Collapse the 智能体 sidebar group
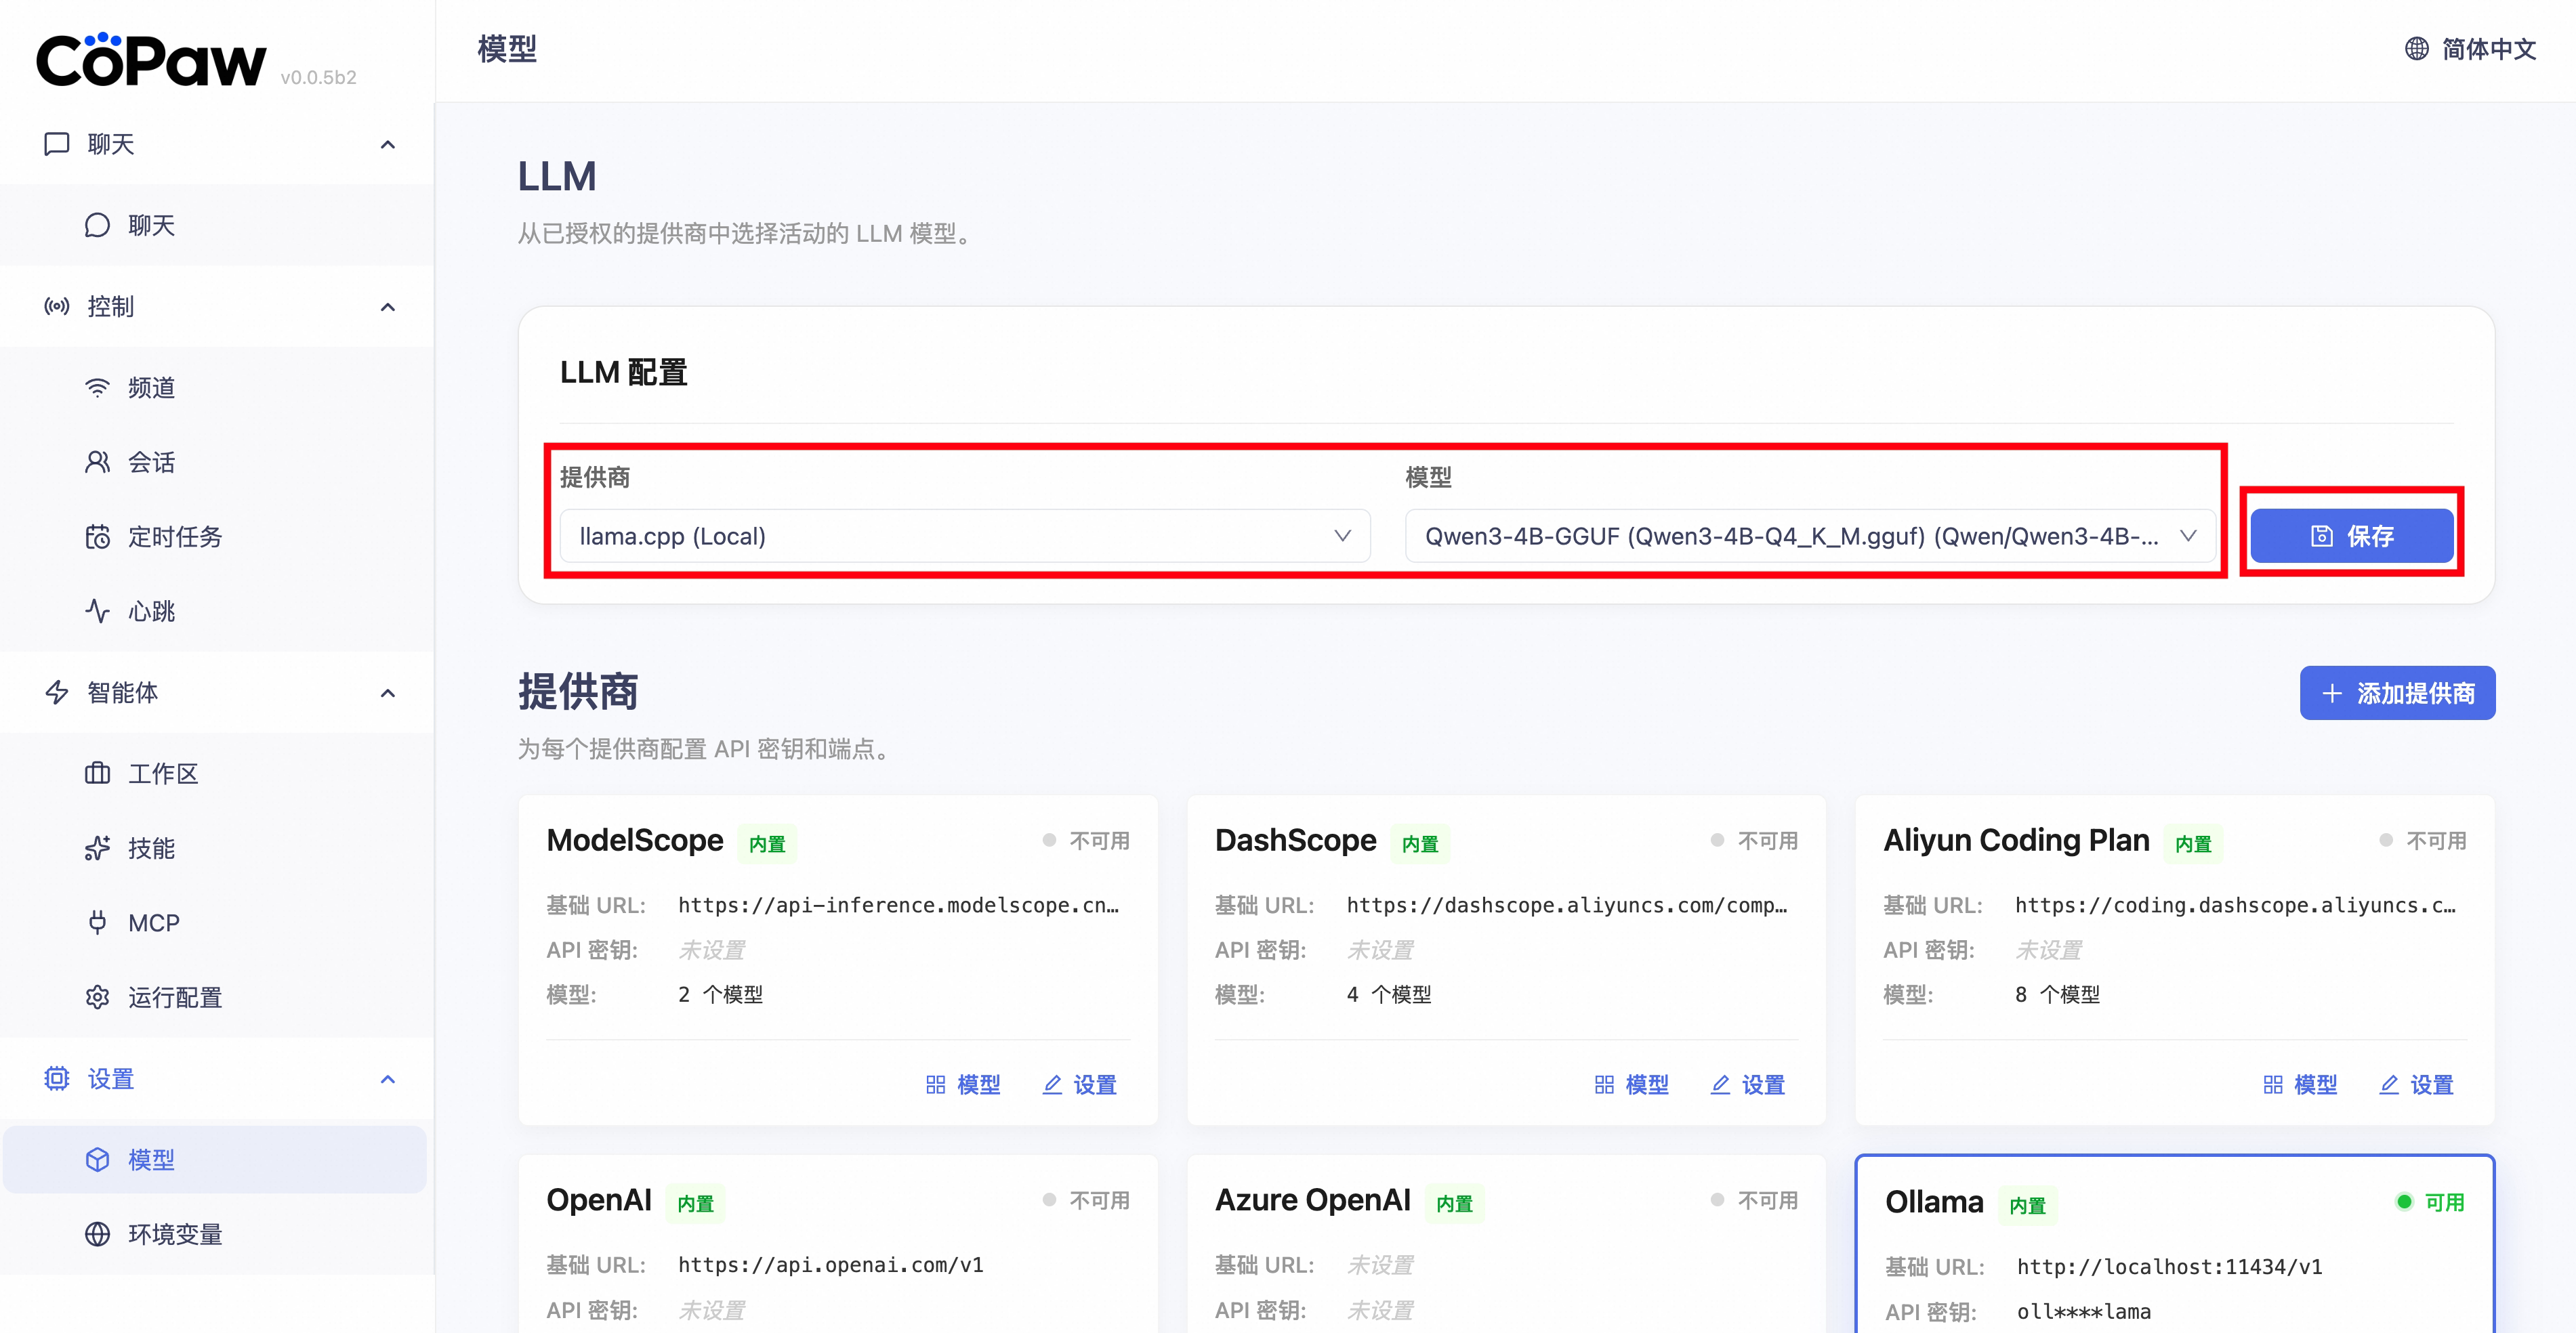This screenshot has height=1333, width=2576. pyautogui.click(x=388, y=692)
